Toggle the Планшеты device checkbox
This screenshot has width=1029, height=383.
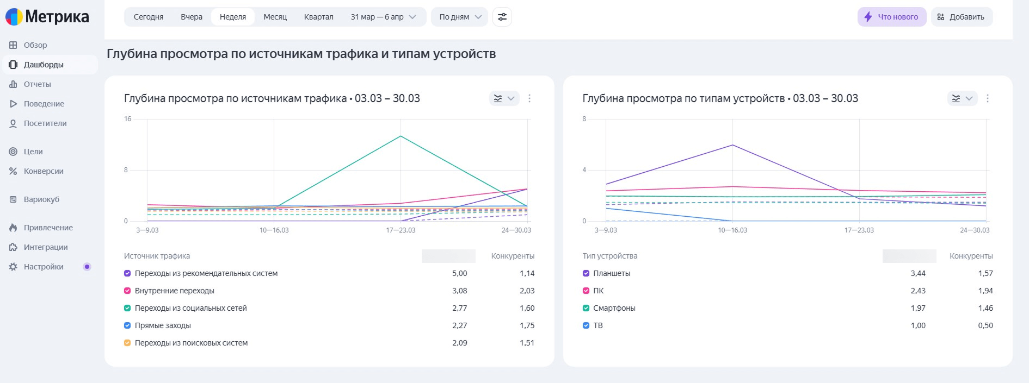coord(586,273)
